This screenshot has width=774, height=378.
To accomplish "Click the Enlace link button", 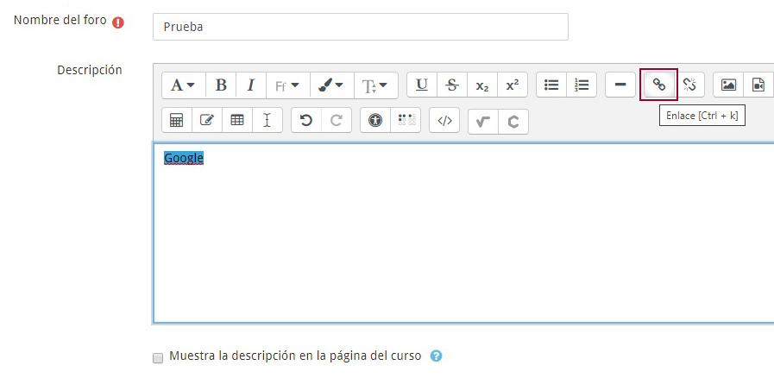I will tap(659, 85).
